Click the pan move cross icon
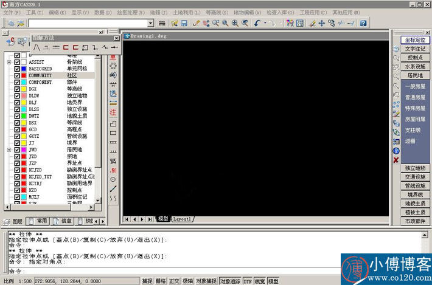Viewport: 432px width, 285px height. point(322,23)
